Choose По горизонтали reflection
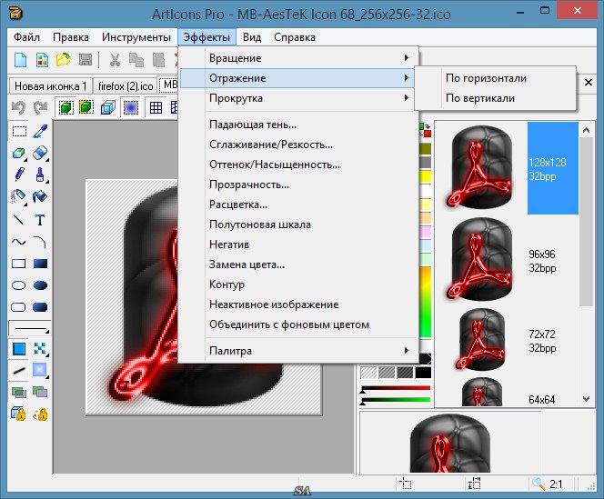Viewport: 604px width, 499px height. pyautogui.click(x=496, y=78)
